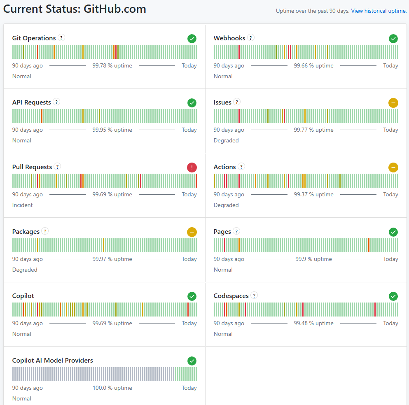Click the Pull Requests uptime bar chart
Viewport: 409px width, 405px height.
tap(105, 181)
